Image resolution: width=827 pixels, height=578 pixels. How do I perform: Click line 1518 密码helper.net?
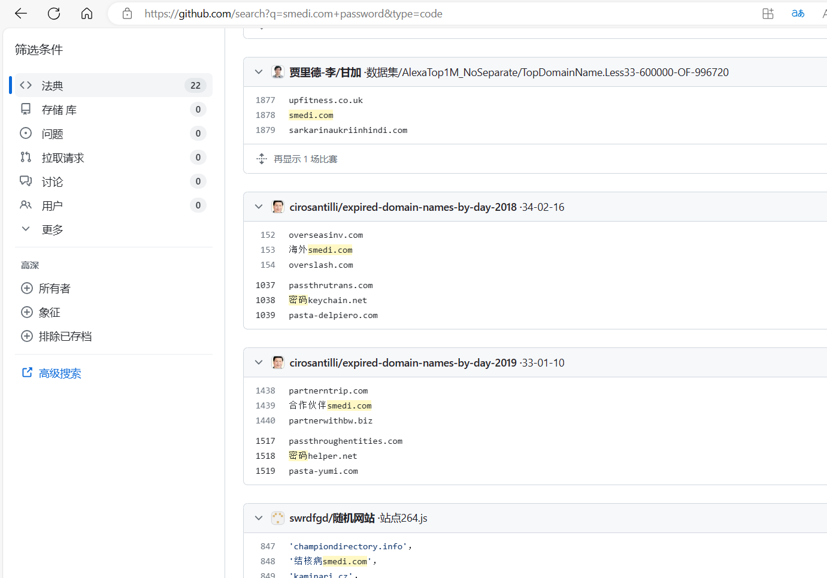pos(323,456)
